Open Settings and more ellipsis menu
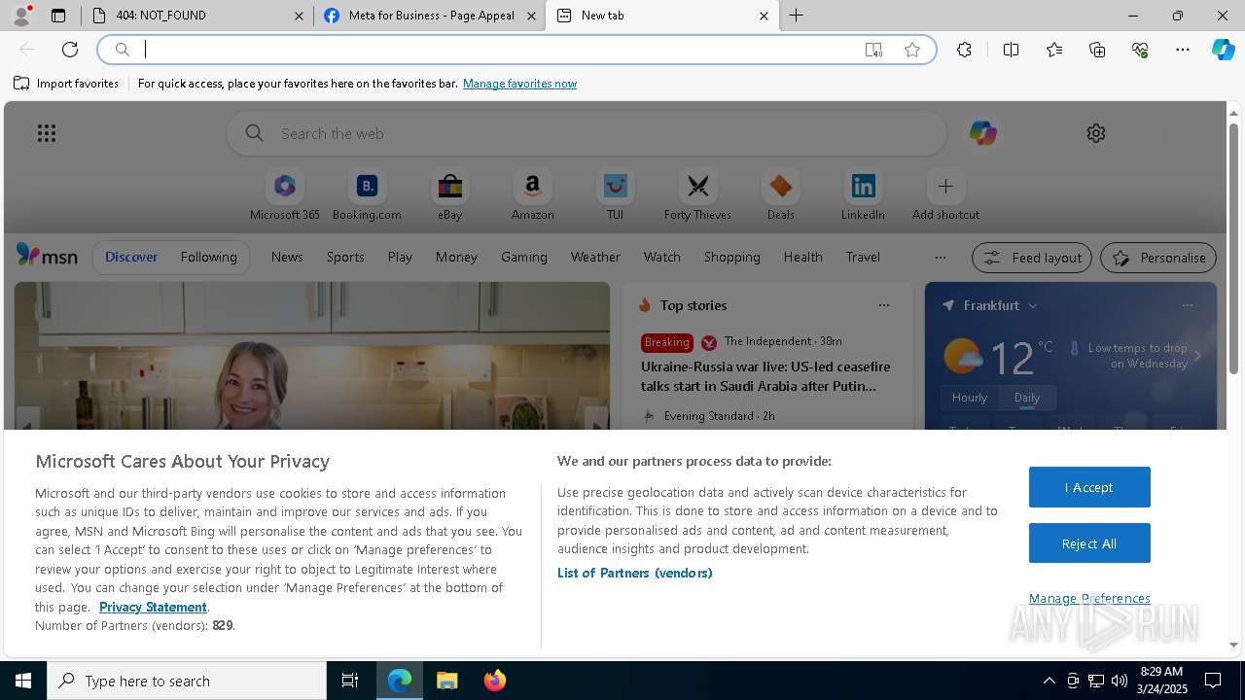Screen dimensions: 1245x700 pos(1183,50)
